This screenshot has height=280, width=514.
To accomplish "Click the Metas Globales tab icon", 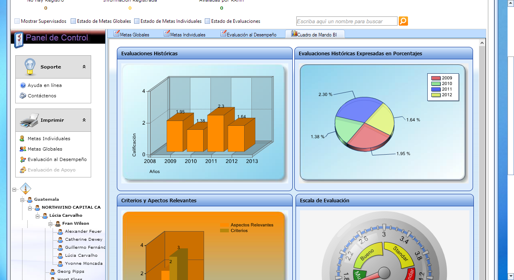I will coord(116,34).
